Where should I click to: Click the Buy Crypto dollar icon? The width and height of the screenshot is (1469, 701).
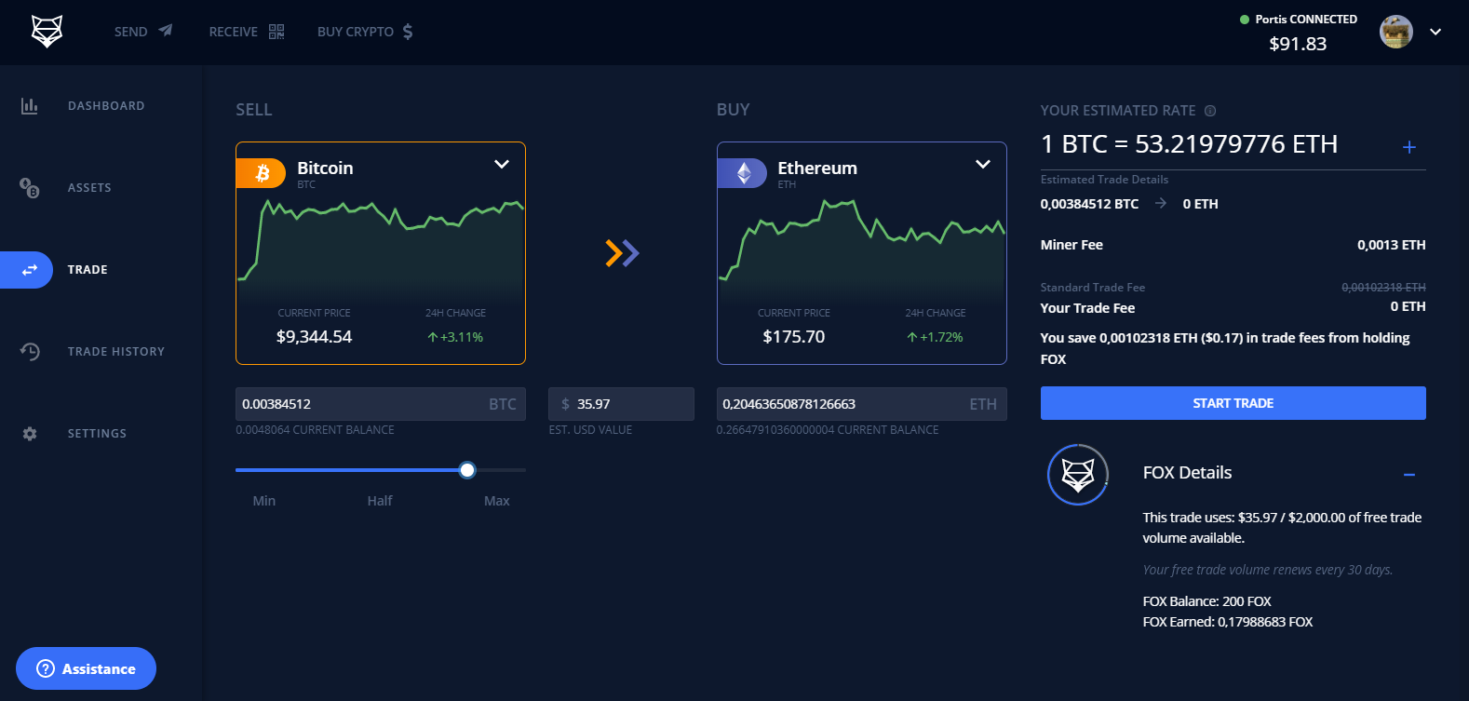(407, 32)
